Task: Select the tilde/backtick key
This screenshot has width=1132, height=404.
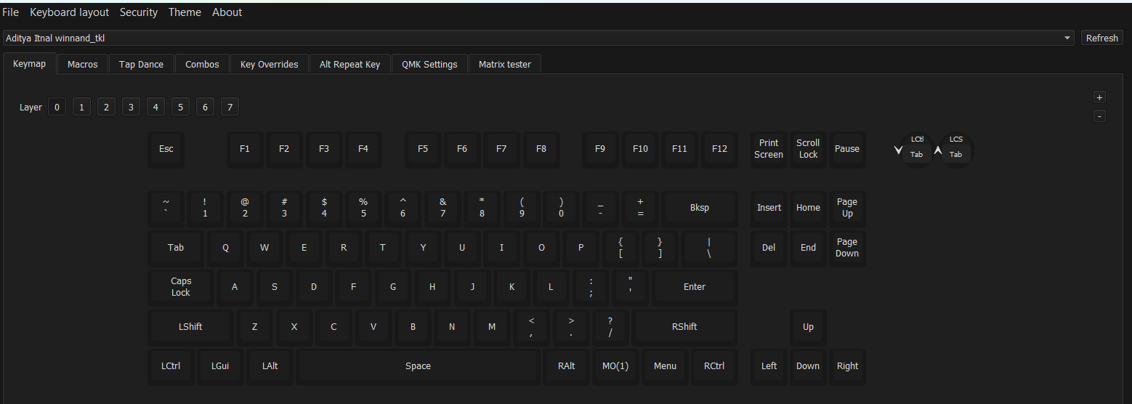Action: (166, 208)
